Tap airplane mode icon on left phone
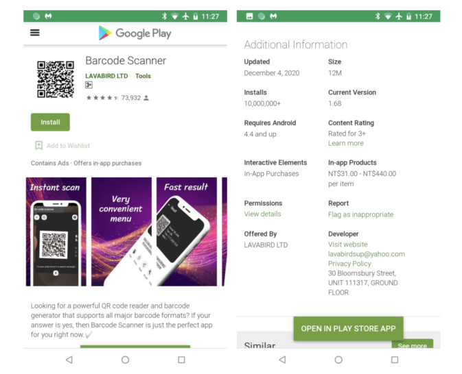The image size is (462, 374). (x=185, y=16)
